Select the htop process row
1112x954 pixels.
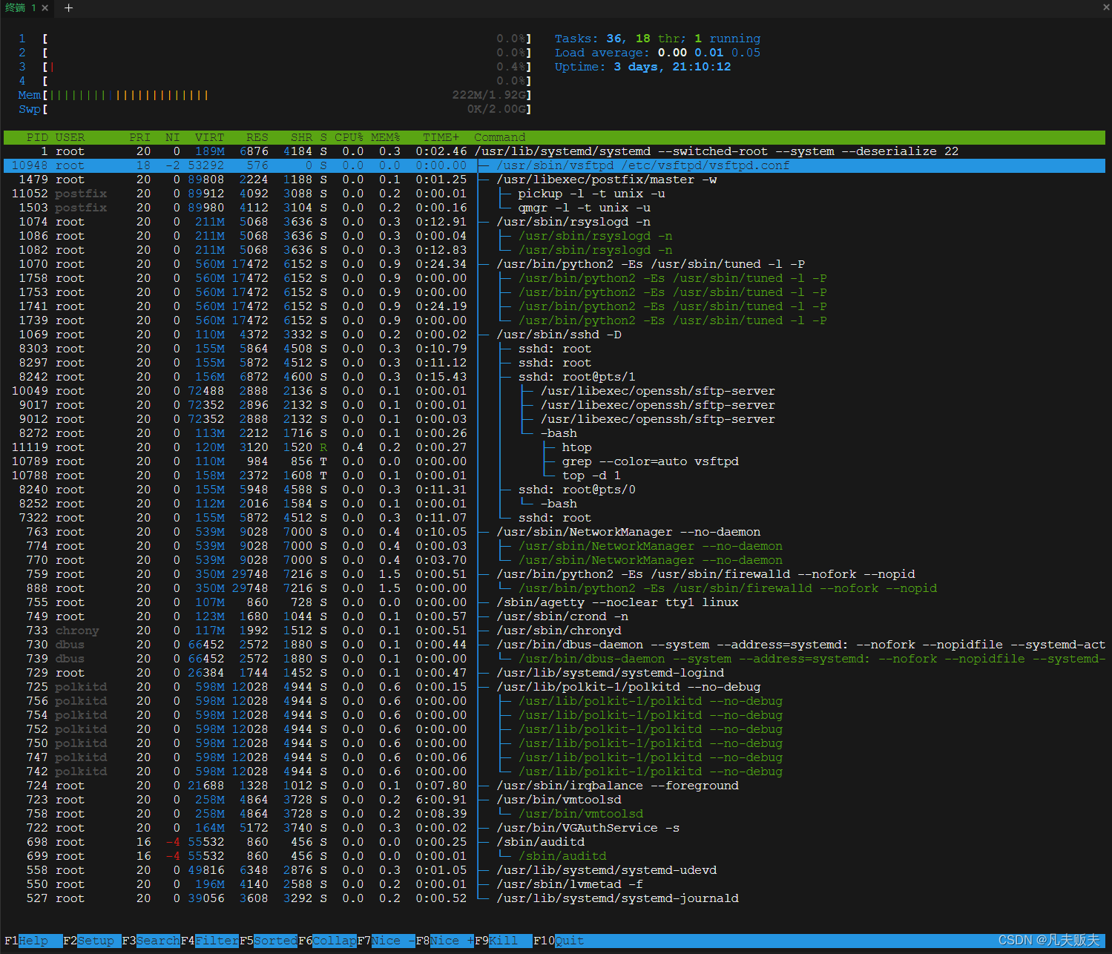554,447
